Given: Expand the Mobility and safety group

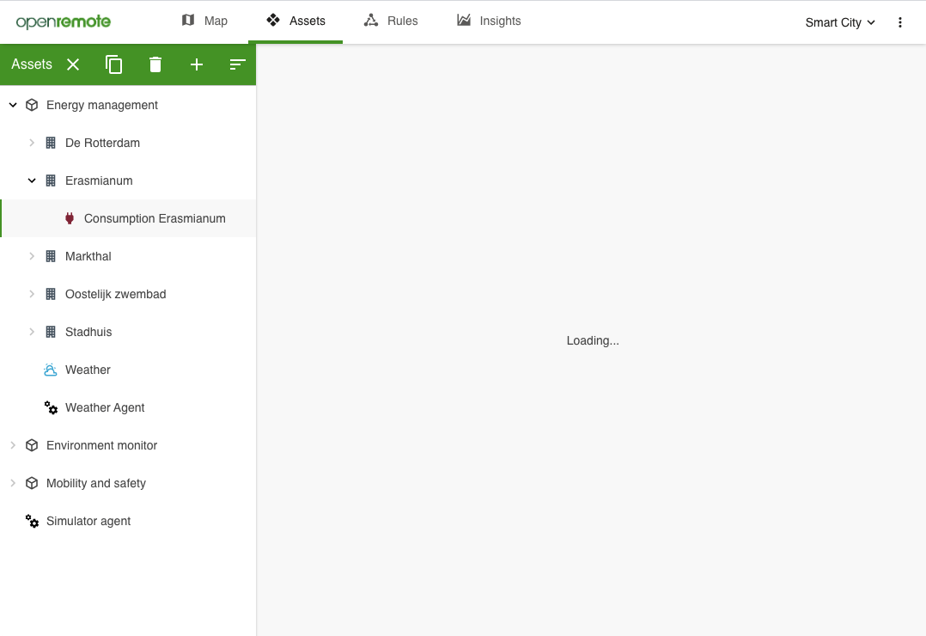Looking at the screenshot, I should pos(13,484).
